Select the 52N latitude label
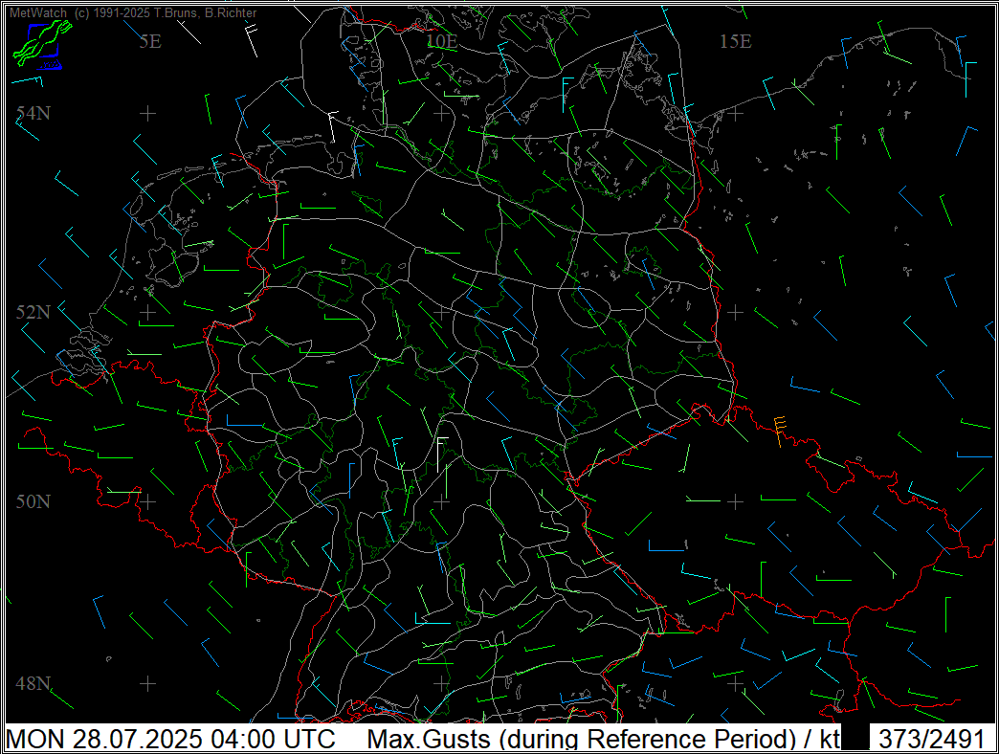This screenshot has width=999, height=754. pyautogui.click(x=33, y=312)
